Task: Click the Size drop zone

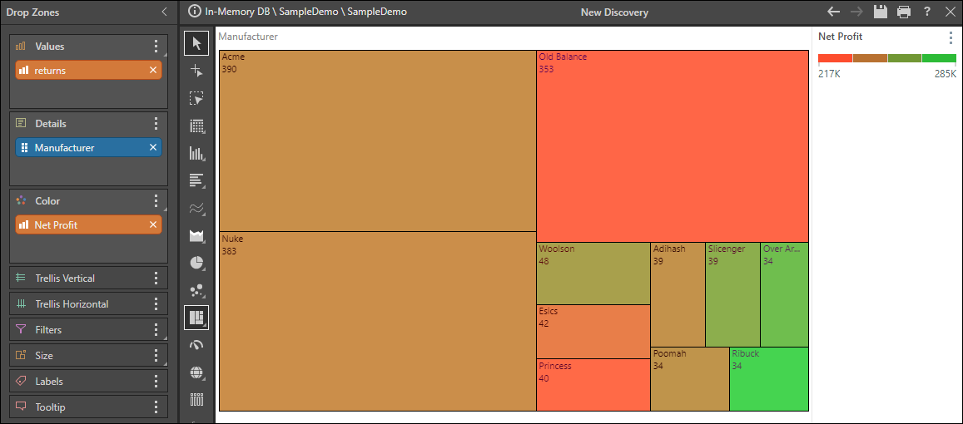Action: pyautogui.click(x=88, y=355)
